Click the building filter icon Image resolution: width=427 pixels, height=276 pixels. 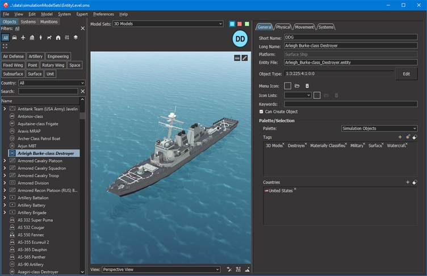pos(58,37)
